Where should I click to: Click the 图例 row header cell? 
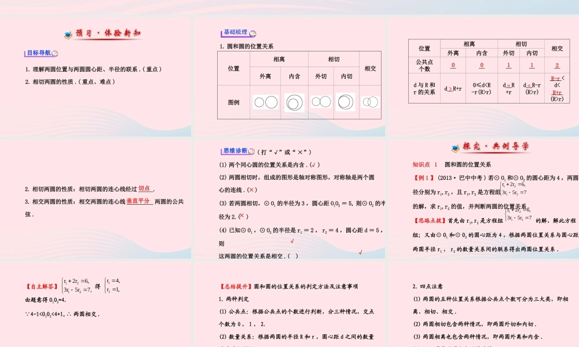coord(233,102)
